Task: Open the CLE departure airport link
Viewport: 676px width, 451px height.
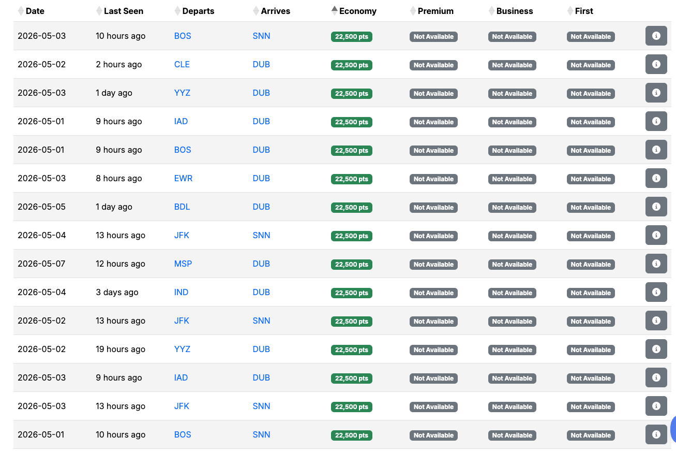Action: [182, 65]
